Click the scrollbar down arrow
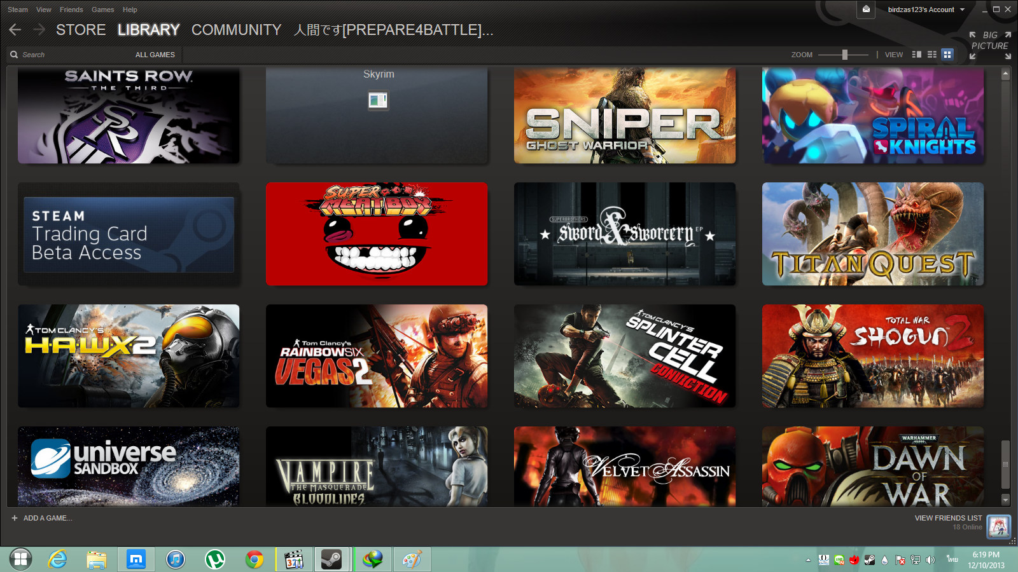This screenshot has height=572, width=1018. click(1005, 500)
